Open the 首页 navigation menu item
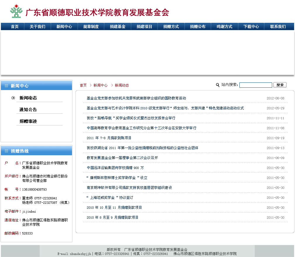 coord(15,27)
